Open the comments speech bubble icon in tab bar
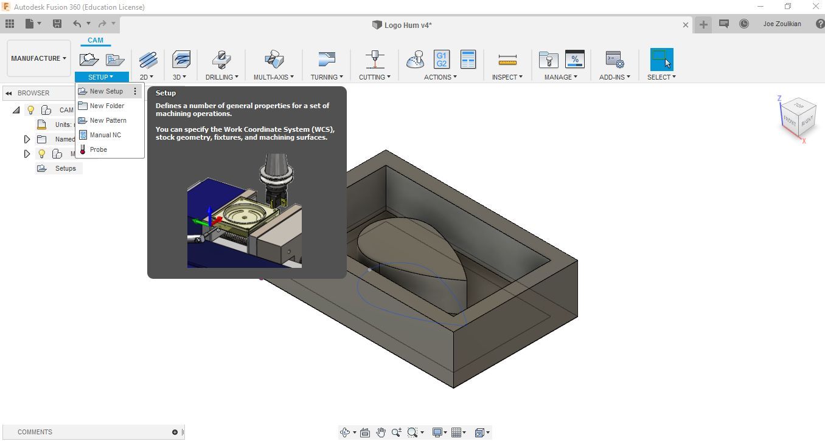This screenshot has height=441, width=825. (724, 24)
